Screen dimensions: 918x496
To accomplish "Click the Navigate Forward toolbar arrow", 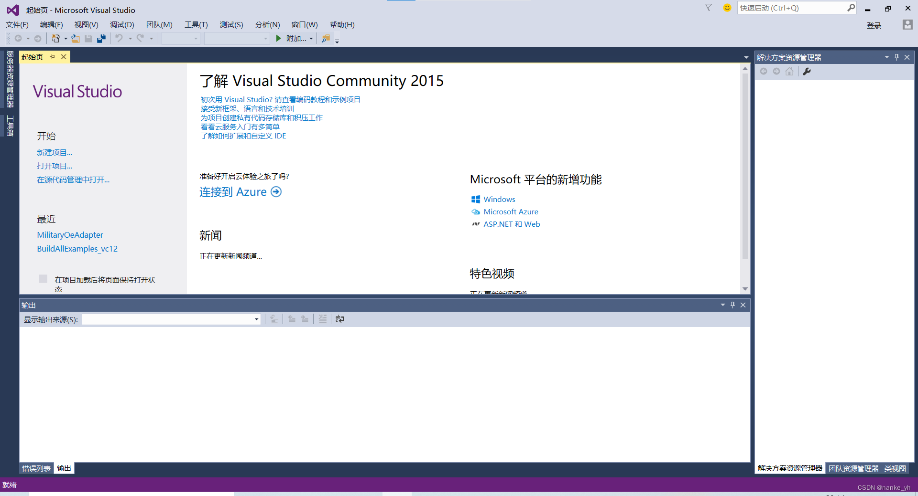I will tap(38, 39).
